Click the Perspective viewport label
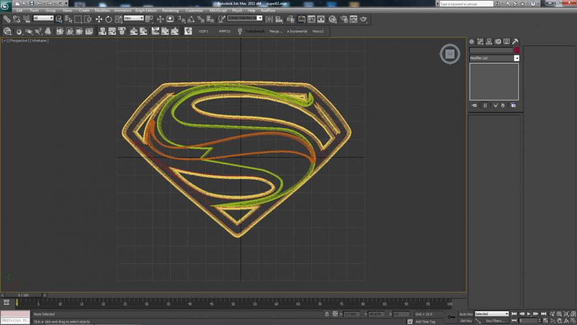 coord(18,41)
